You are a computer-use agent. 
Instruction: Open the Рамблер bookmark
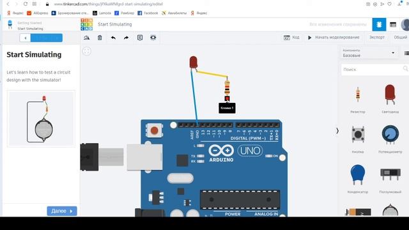pyautogui.click(x=125, y=13)
